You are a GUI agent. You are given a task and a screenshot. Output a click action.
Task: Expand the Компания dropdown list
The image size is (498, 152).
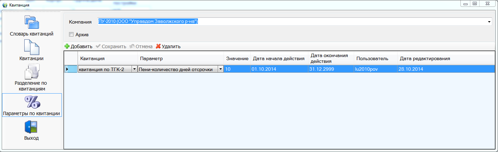tap(489, 22)
